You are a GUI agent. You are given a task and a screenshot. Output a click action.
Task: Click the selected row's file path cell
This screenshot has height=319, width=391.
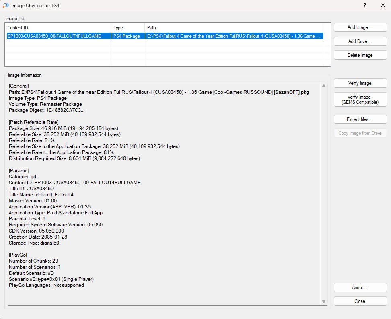[233, 36]
